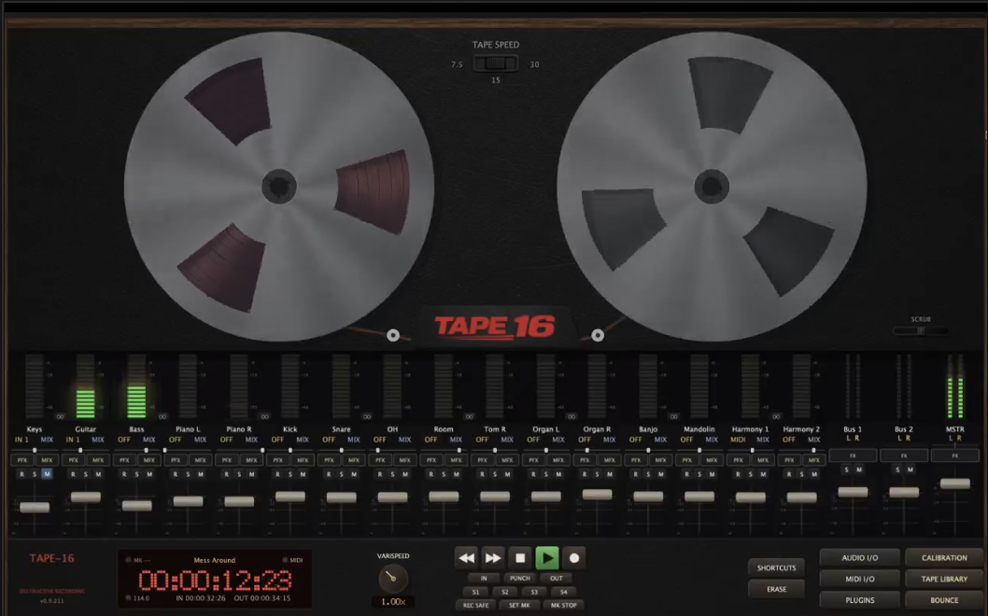
Task: Click the stereo link icon between Keys and Guitar
Action: coord(61,416)
